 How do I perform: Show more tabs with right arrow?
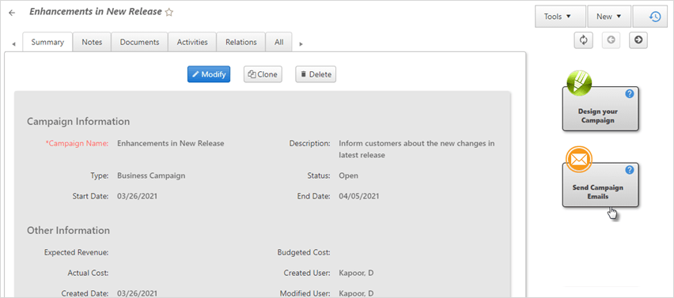click(301, 43)
